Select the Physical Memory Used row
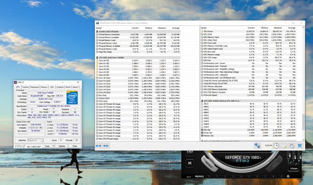 [x=138, y=43]
